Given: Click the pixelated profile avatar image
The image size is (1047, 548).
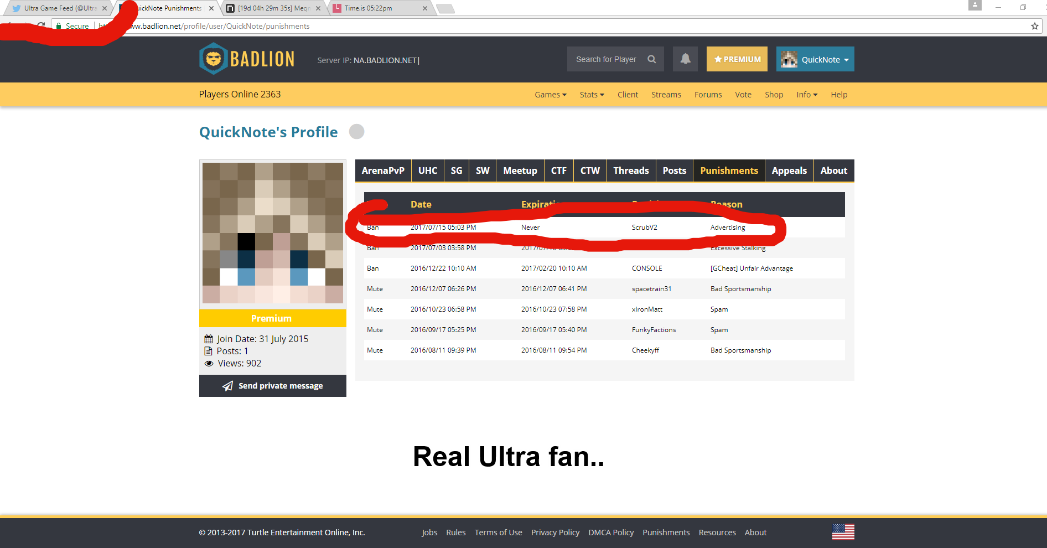Looking at the screenshot, I should pyautogui.click(x=273, y=233).
